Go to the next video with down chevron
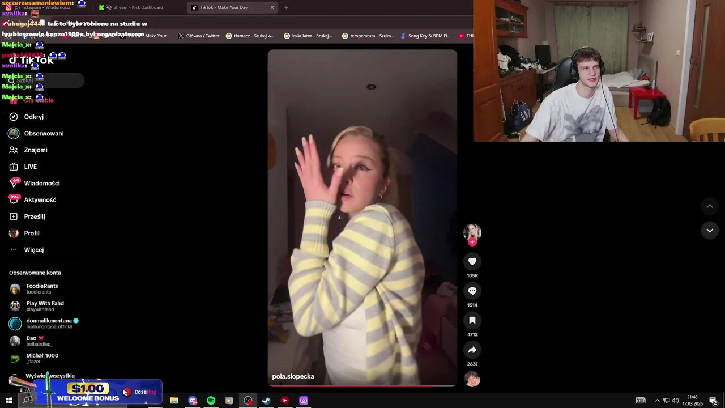 (x=710, y=231)
